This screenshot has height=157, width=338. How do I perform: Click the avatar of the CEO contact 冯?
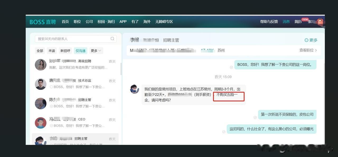(x=41, y=123)
